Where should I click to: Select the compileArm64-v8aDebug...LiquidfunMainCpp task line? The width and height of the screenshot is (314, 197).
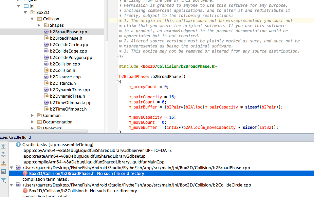(x=93, y=162)
